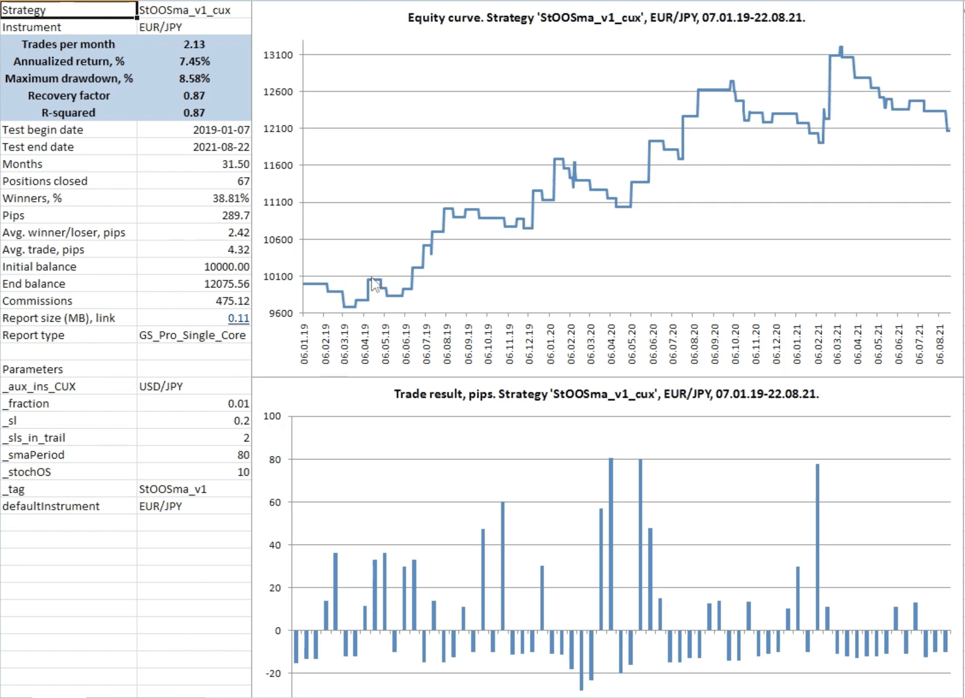965x698 pixels.
Task: Click the Parameters heading cell
Action: [68, 369]
